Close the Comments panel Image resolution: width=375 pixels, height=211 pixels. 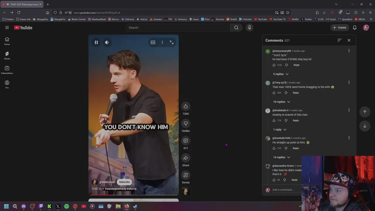pos(349,40)
